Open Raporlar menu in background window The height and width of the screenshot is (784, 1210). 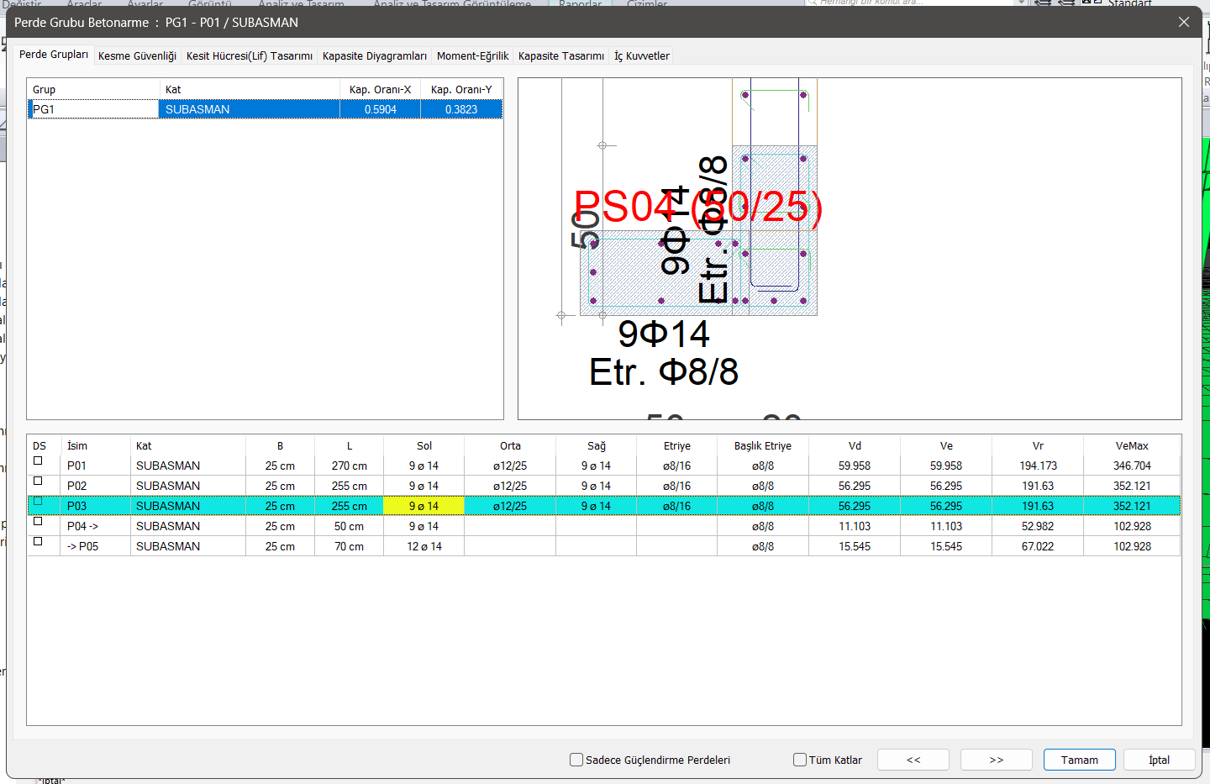(581, 4)
